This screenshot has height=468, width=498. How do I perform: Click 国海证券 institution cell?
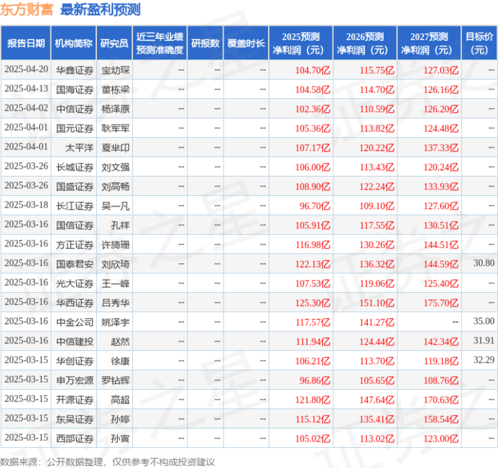[x=75, y=89]
